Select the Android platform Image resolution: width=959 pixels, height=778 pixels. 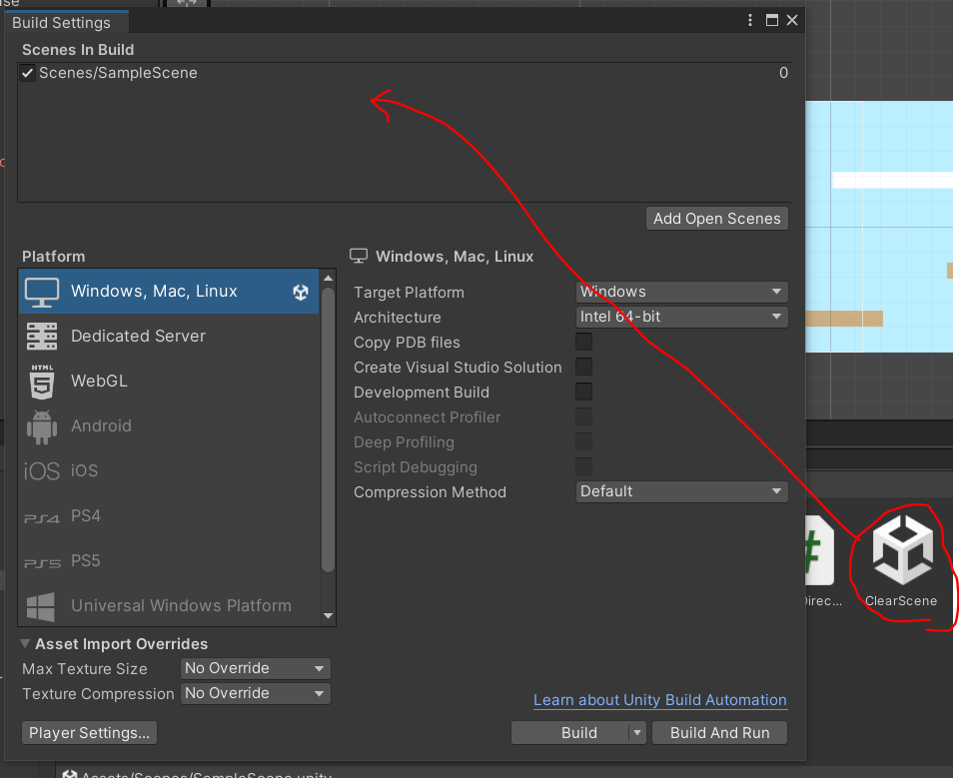point(169,426)
